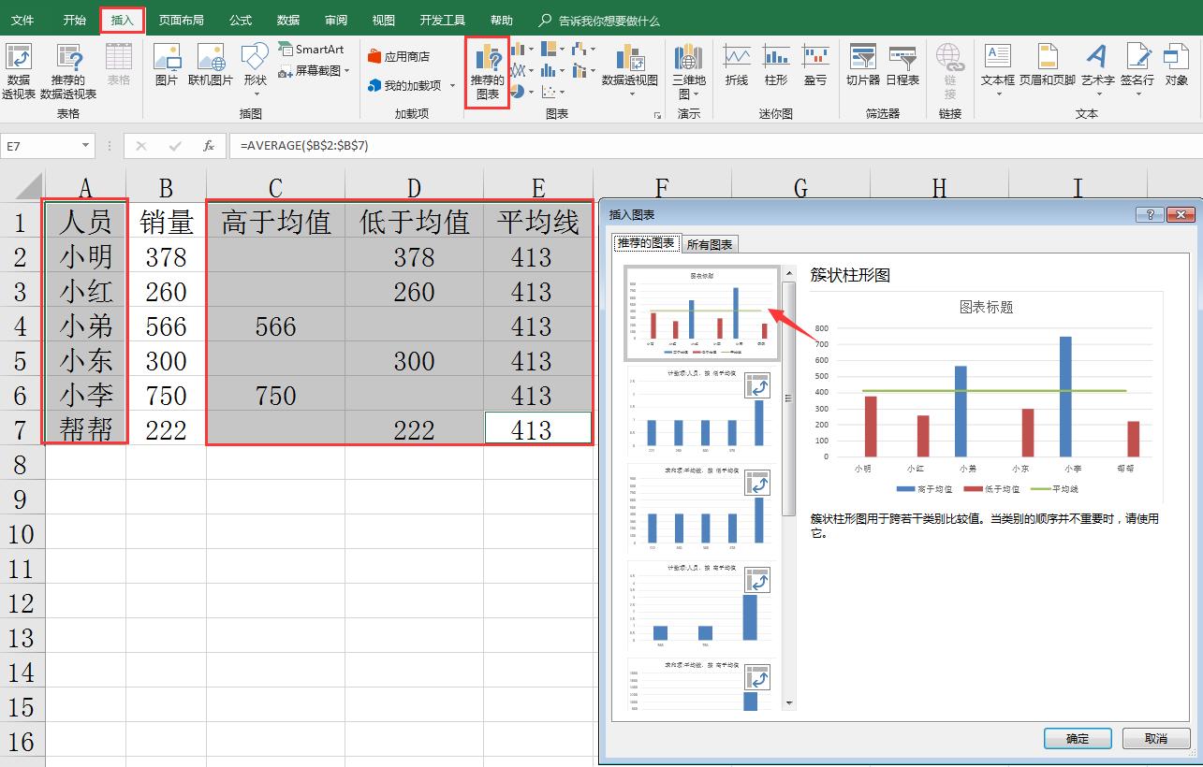Viewport: 1203px width, 767px height.
Task: Click 取消 to cancel chart insertion
Action: point(1156,738)
